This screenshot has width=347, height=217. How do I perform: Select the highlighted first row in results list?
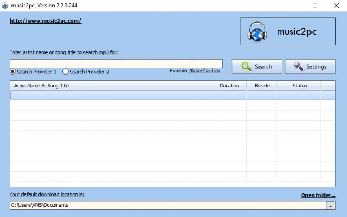coord(172,95)
